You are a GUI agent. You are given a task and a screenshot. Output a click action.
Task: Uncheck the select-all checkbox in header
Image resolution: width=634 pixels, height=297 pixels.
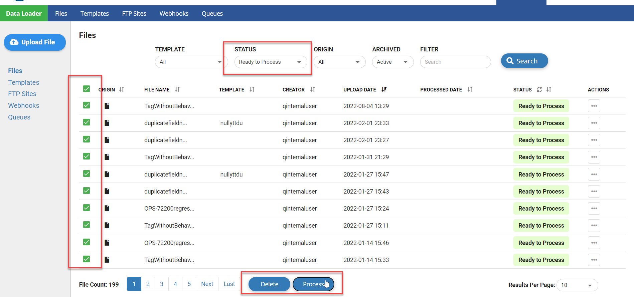[x=87, y=89]
